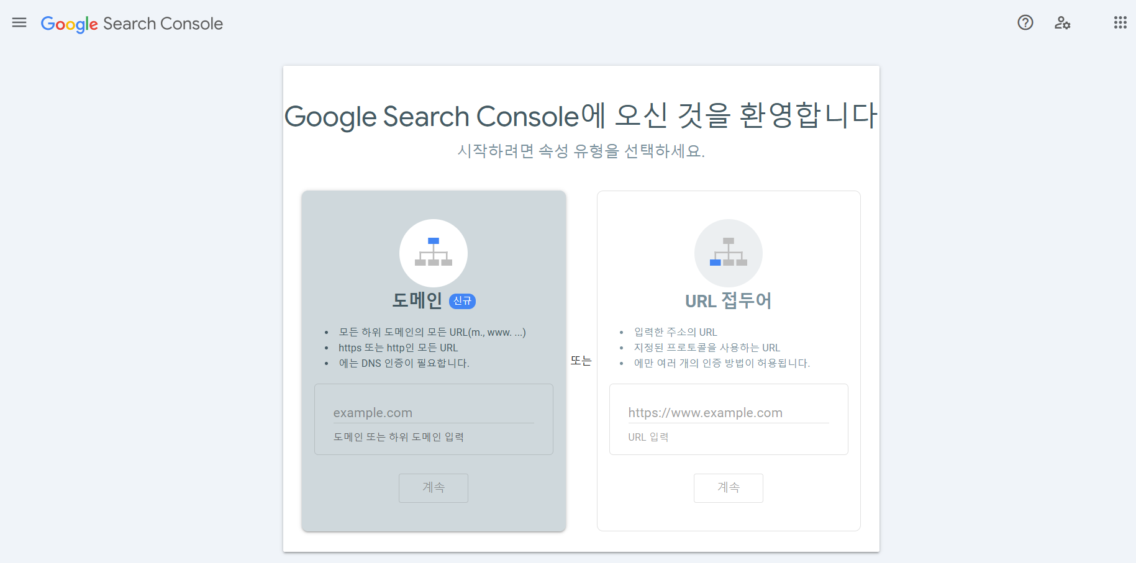Click 계속 button under the domain card
The height and width of the screenshot is (563, 1136).
click(434, 488)
